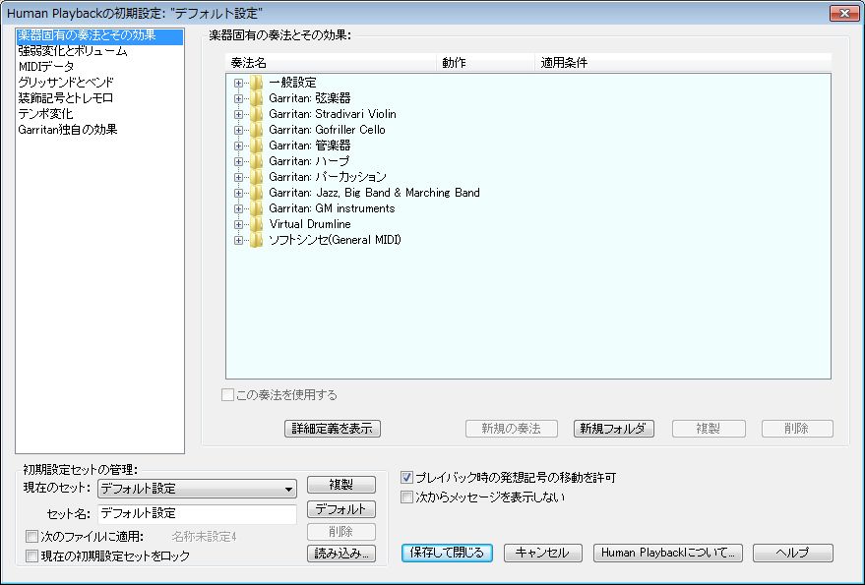Click the キャンセル button
Image resolution: width=865 pixels, height=585 pixels.
543,553
